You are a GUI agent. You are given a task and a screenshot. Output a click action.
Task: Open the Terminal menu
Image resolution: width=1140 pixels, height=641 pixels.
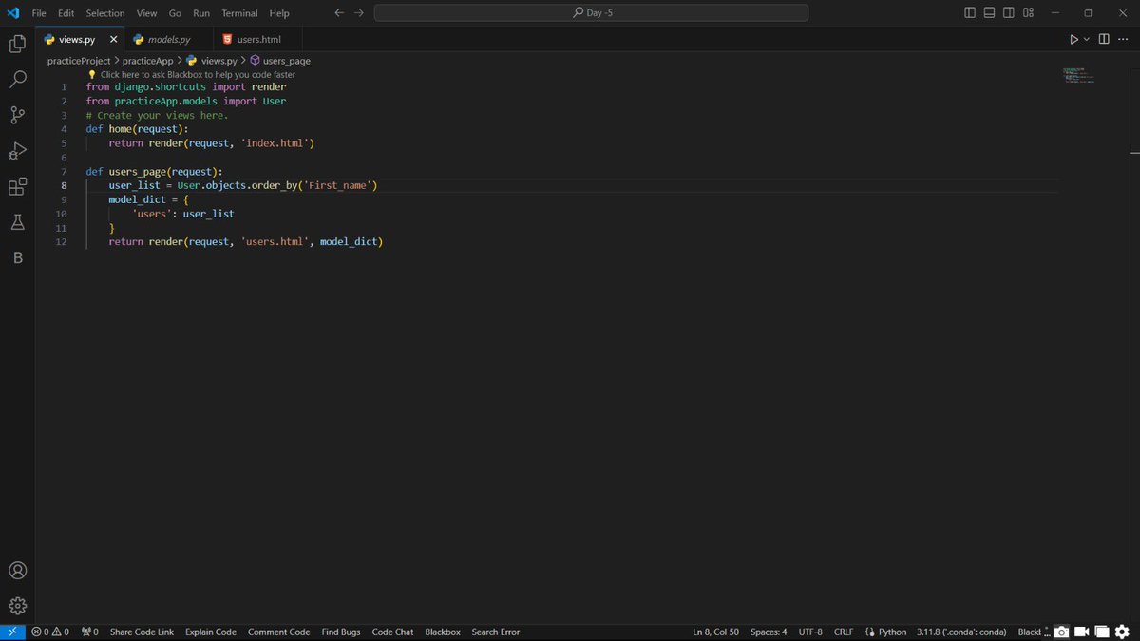[241, 13]
